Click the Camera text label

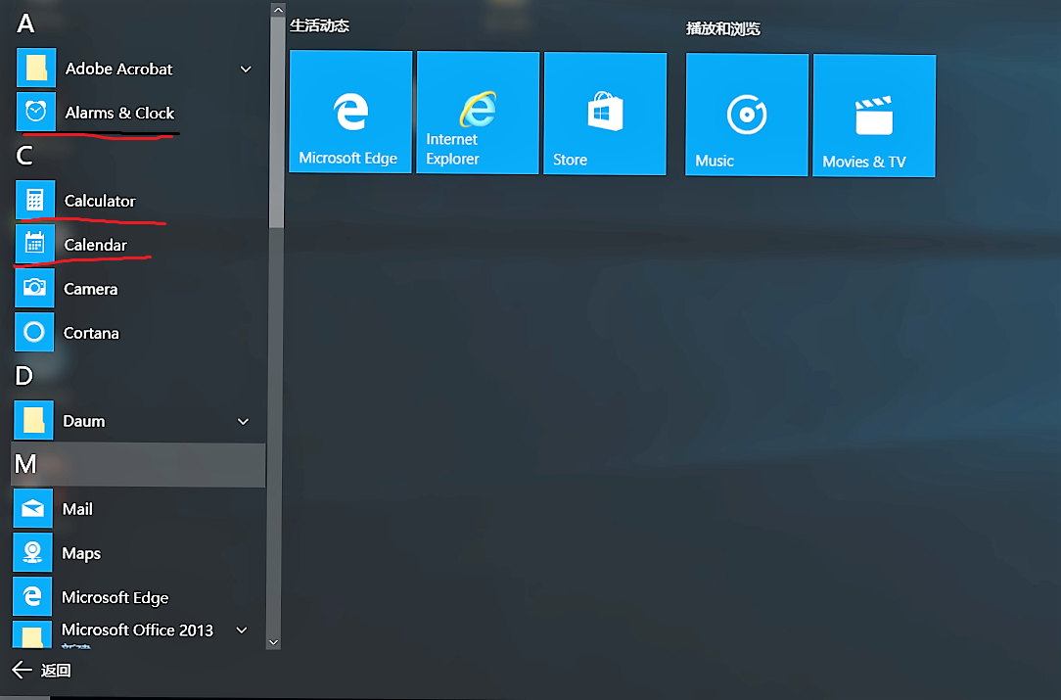coord(91,289)
